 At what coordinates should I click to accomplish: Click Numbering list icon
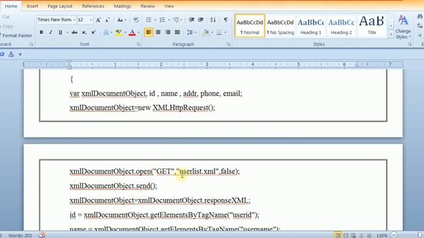tap(162, 20)
